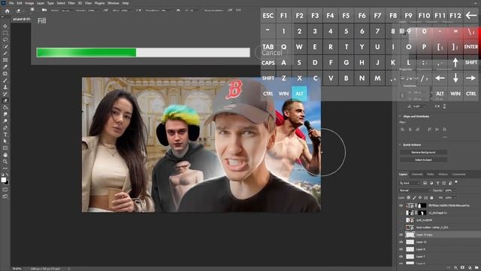Click the open document tab
481x271 pixels.
click(21, 19)
